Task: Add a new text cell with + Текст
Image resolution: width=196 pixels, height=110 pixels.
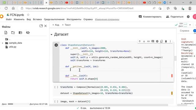Action: pos(66,25)
